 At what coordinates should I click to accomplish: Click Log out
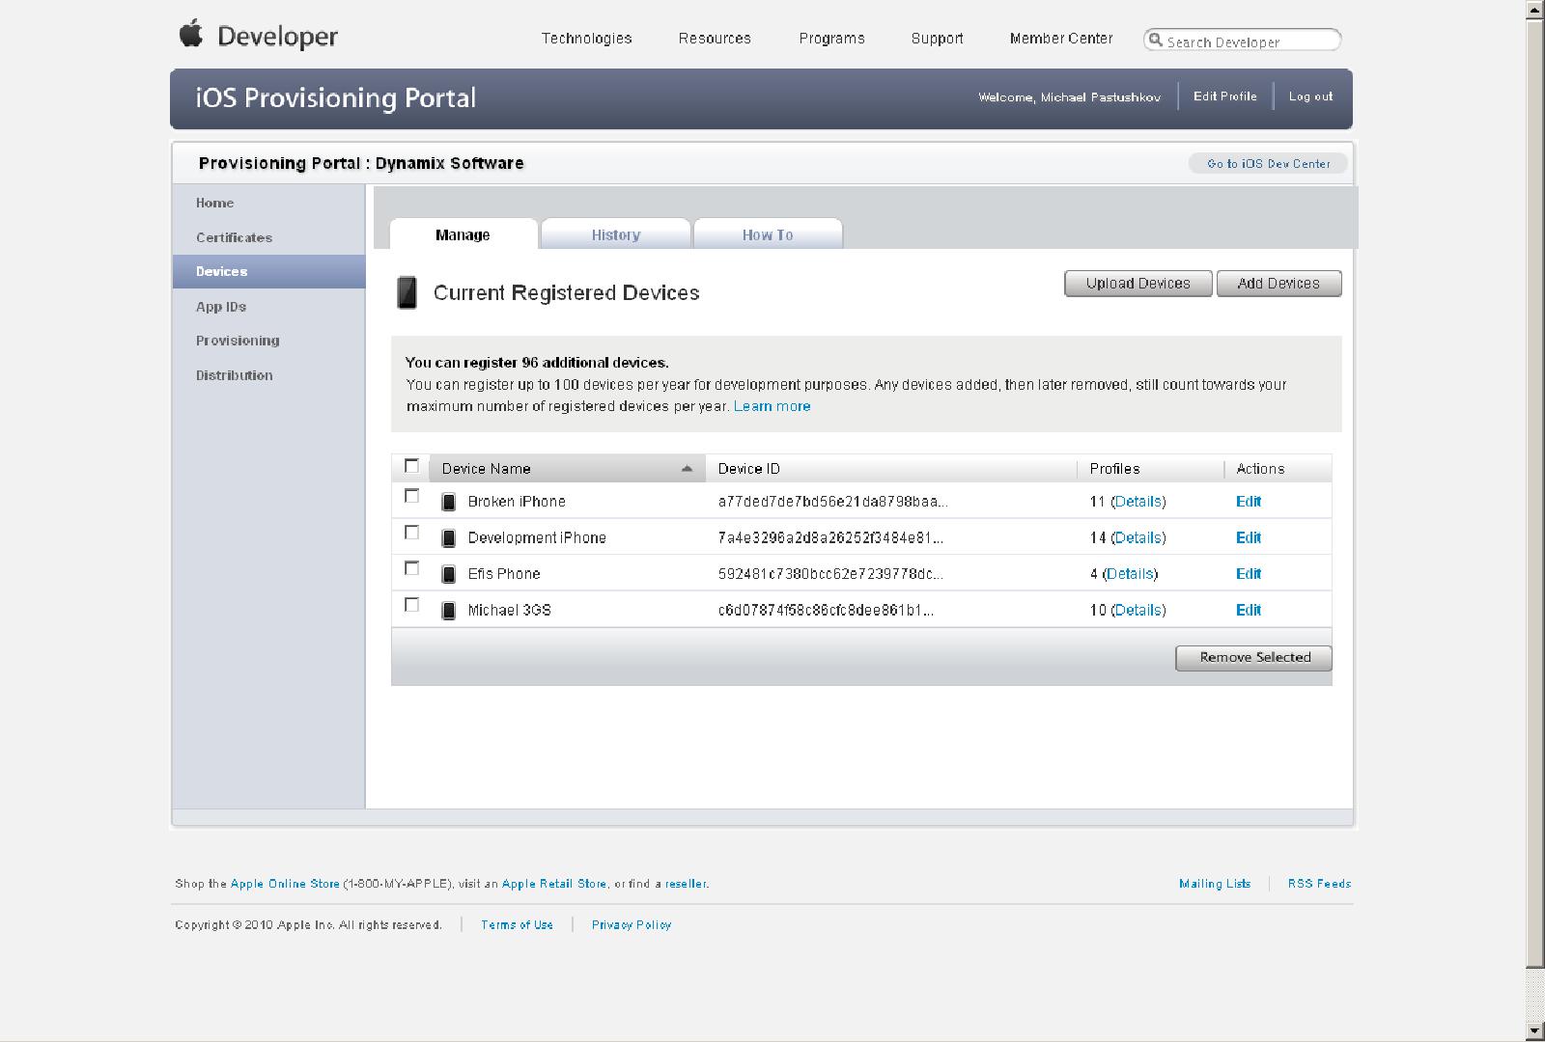(x=1310, y=96)
